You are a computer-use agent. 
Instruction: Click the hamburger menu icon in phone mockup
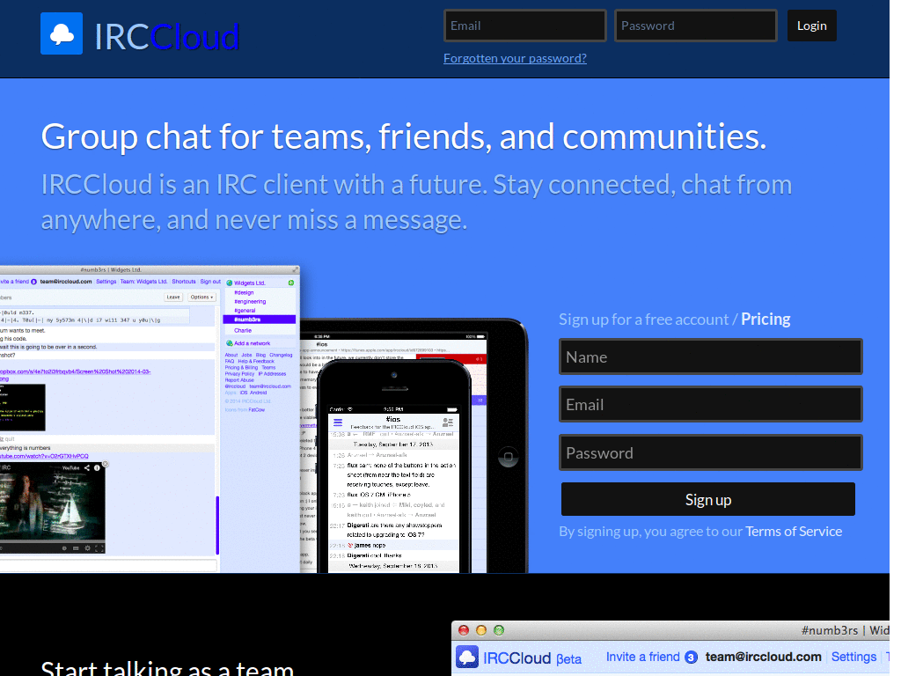coord(338,422)
